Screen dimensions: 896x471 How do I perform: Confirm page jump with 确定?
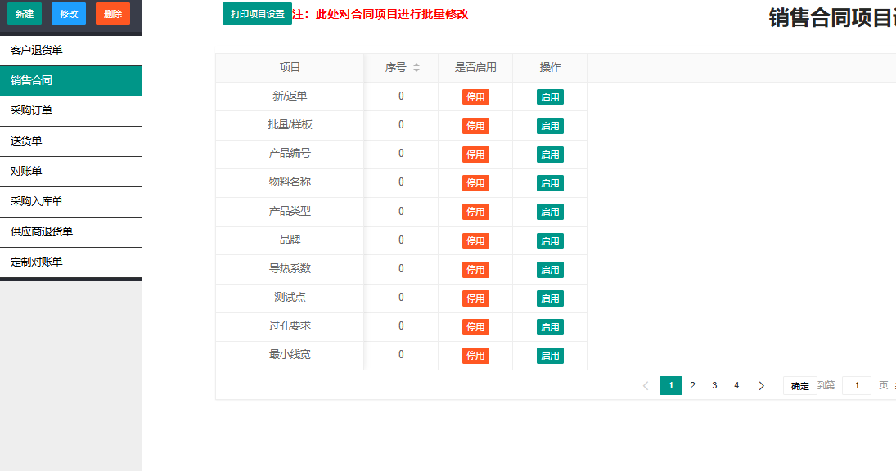799,386
